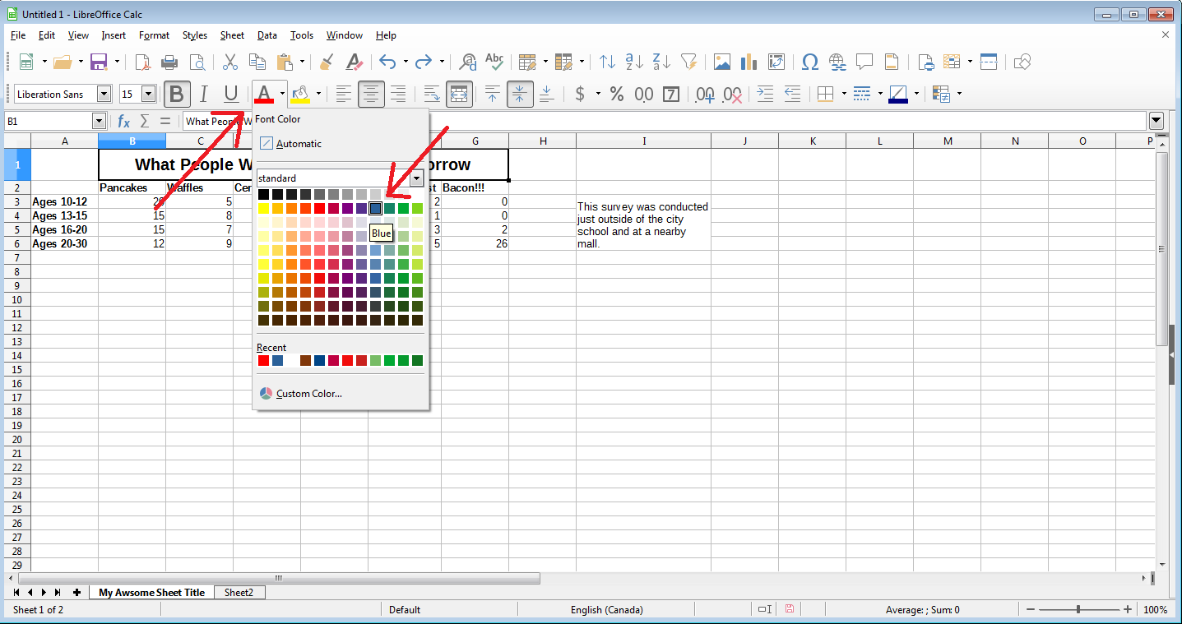Format as currency with the dollar icon
This screenshot has height=624, width=1182.
(580, 94)
